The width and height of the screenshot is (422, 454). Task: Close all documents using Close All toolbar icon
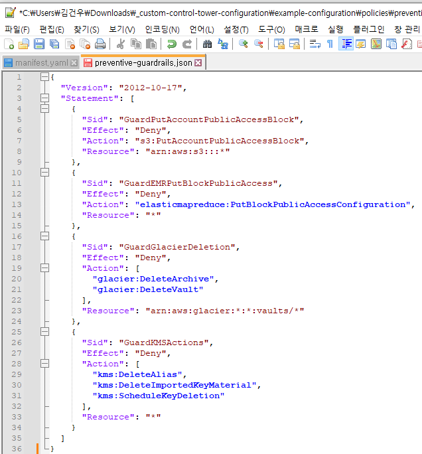85,44
